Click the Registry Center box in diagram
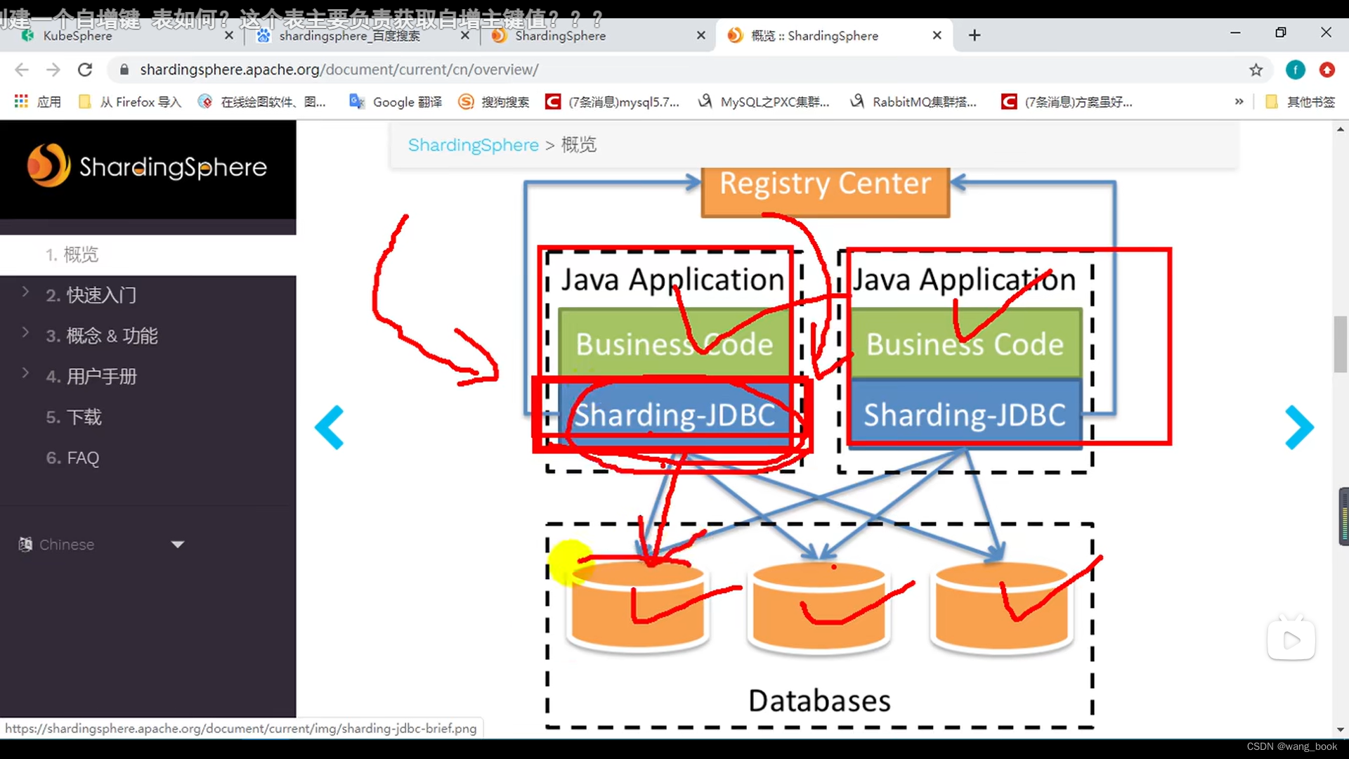Image resolution: width=1349 pixels, height=759 pixels. pos(826,191)
